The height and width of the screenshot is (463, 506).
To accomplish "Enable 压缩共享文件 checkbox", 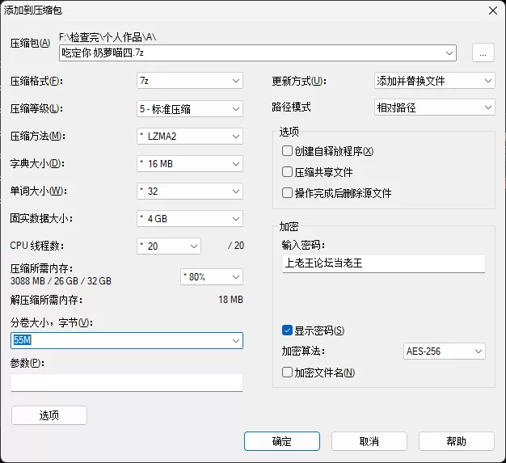I will pyautogui.click(x=287, y=171).
